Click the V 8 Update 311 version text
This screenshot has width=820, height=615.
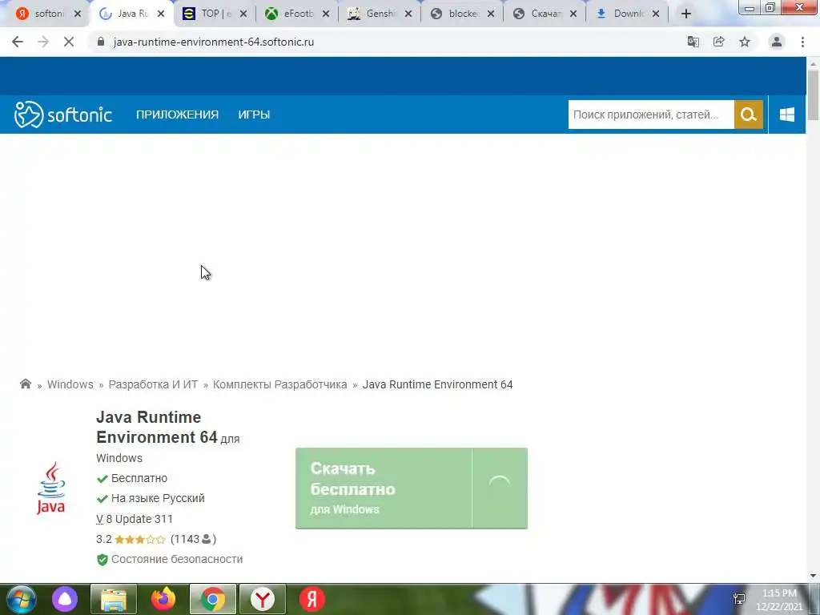tap(135, 519)
